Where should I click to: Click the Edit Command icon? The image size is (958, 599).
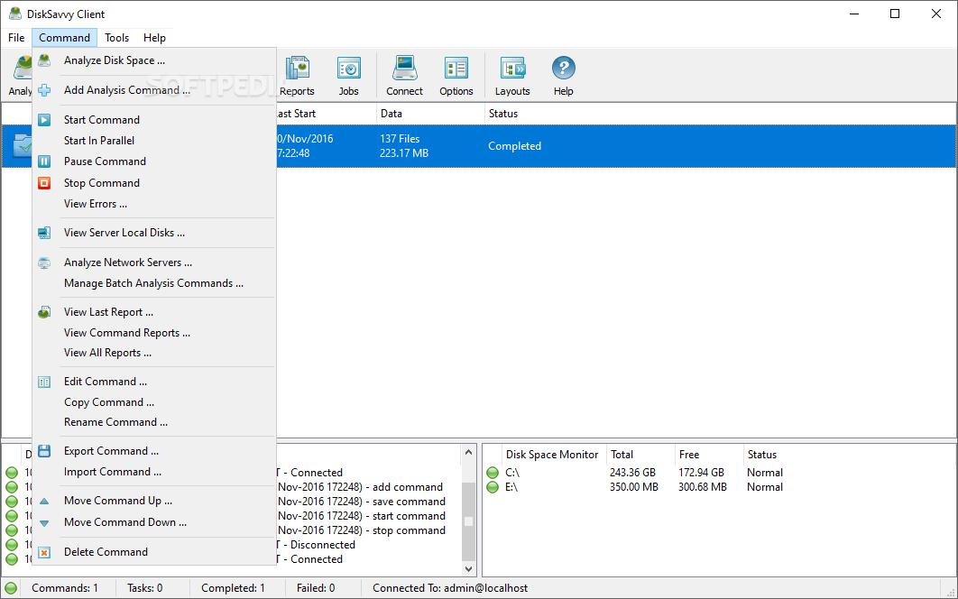point(44,382)
